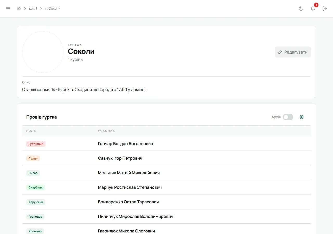Click the Роль column header
Screen dimensions: 333x234
pos(31,131)
